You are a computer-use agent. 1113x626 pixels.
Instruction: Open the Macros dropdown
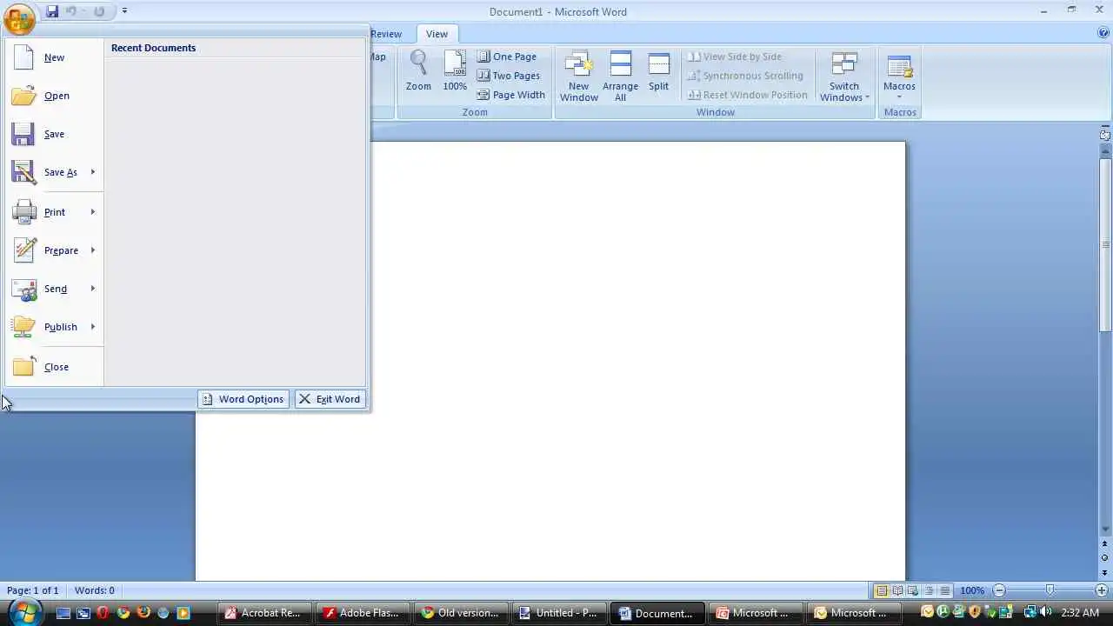[899, 77]
